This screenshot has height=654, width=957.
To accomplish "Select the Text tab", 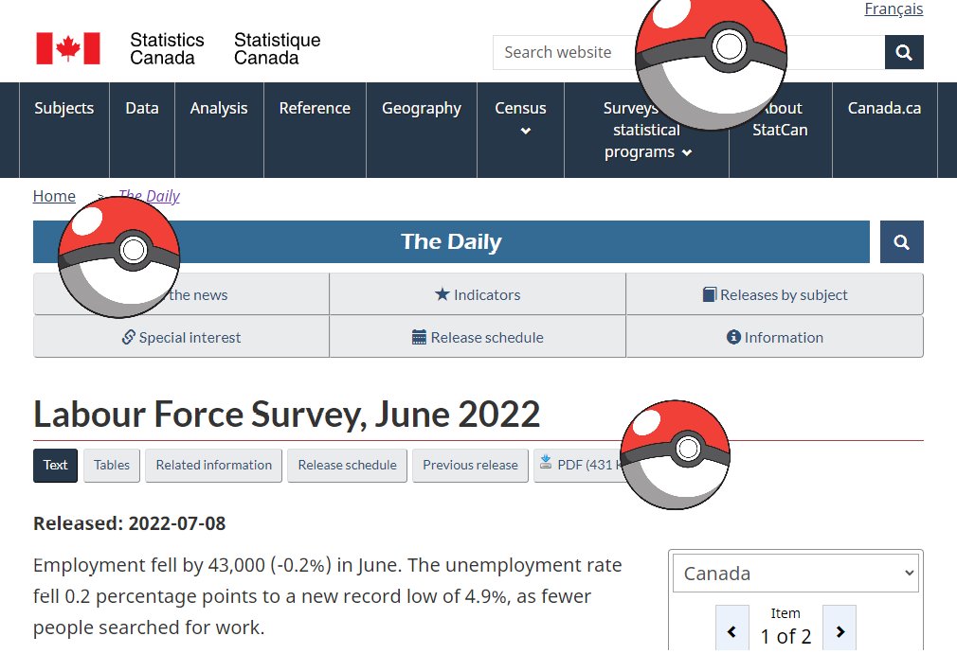I will pyautogui.click(x=55, y=465).
